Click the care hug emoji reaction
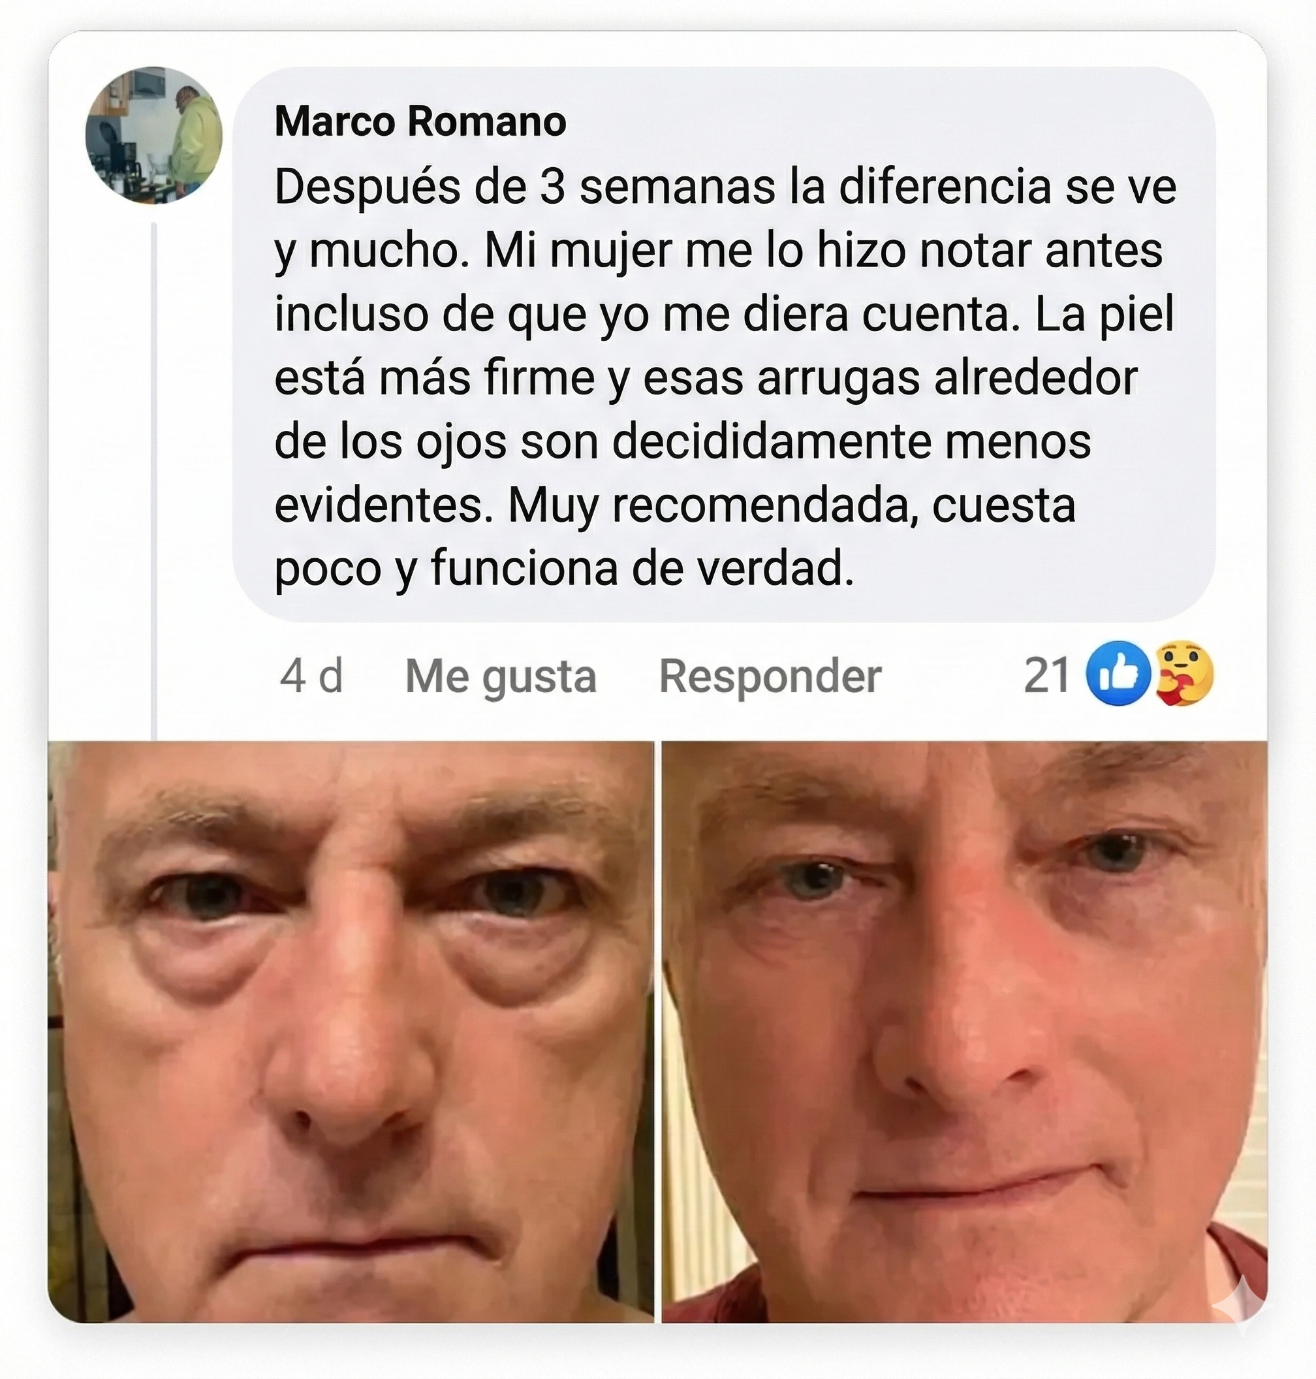Screen dimensions: 1316x1379 pos(1183,673)
